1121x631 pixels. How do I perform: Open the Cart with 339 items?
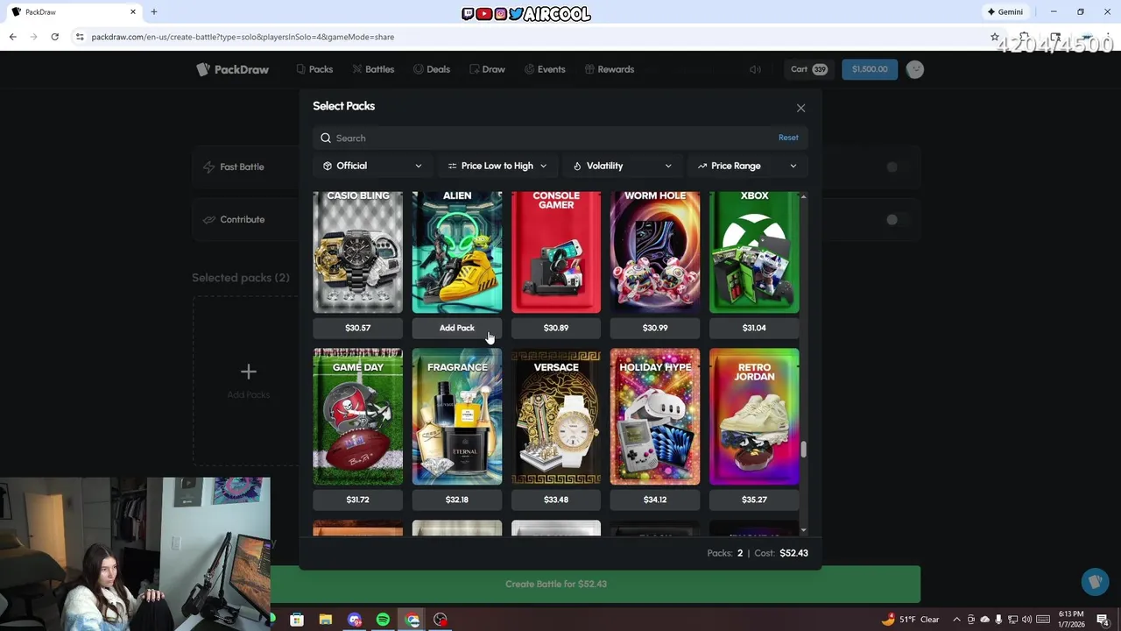pos(808,69)
